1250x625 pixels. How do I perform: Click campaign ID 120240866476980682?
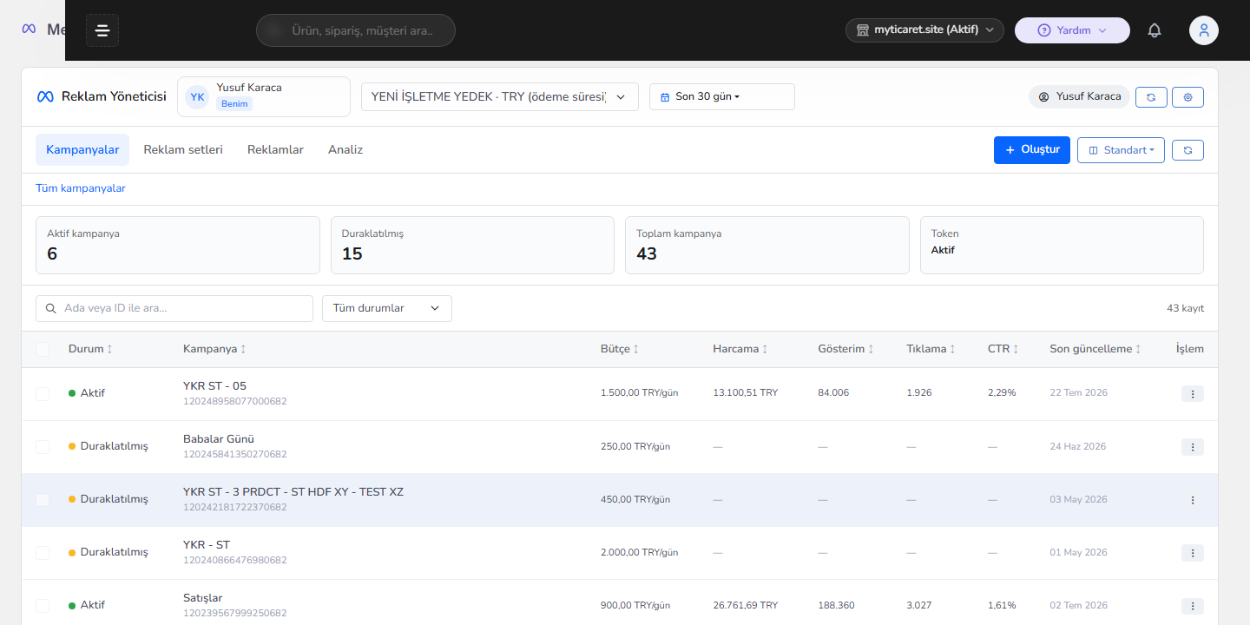(x=235, y=561)
